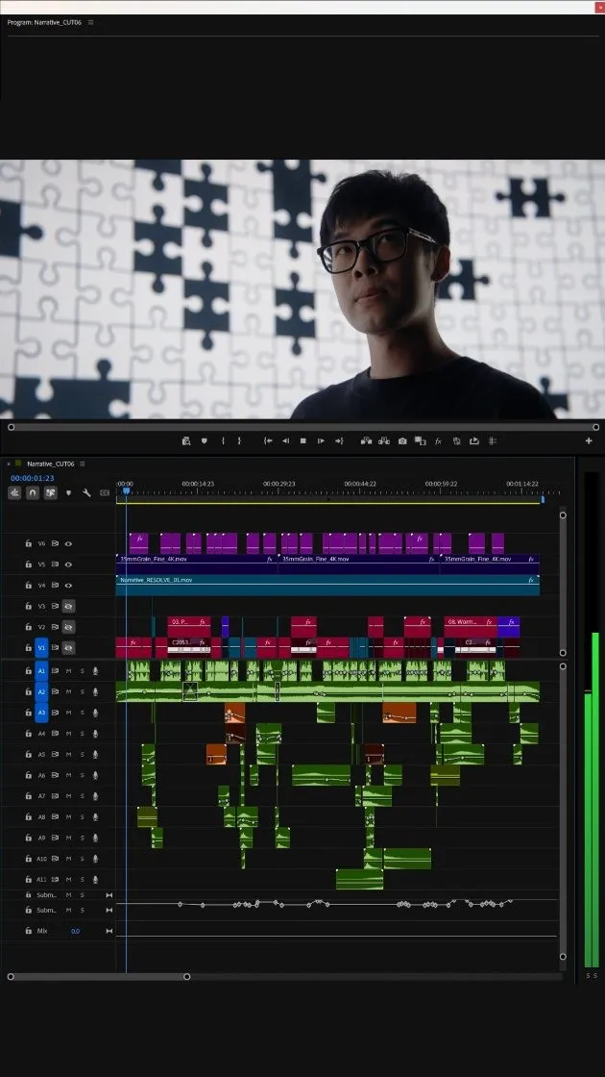The image size is (605, 1077).
Task: Show hidden video track V3
Action: click(x=68, y=607)
